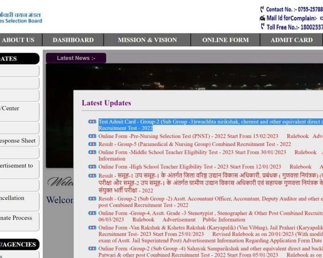Image resolution: width=323 pixels, height=258 pixels.
Task: Click the Selection Board logo in header
Action: (21, 17)
